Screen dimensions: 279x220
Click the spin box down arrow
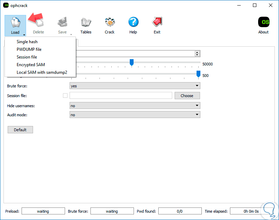(197, 55)
